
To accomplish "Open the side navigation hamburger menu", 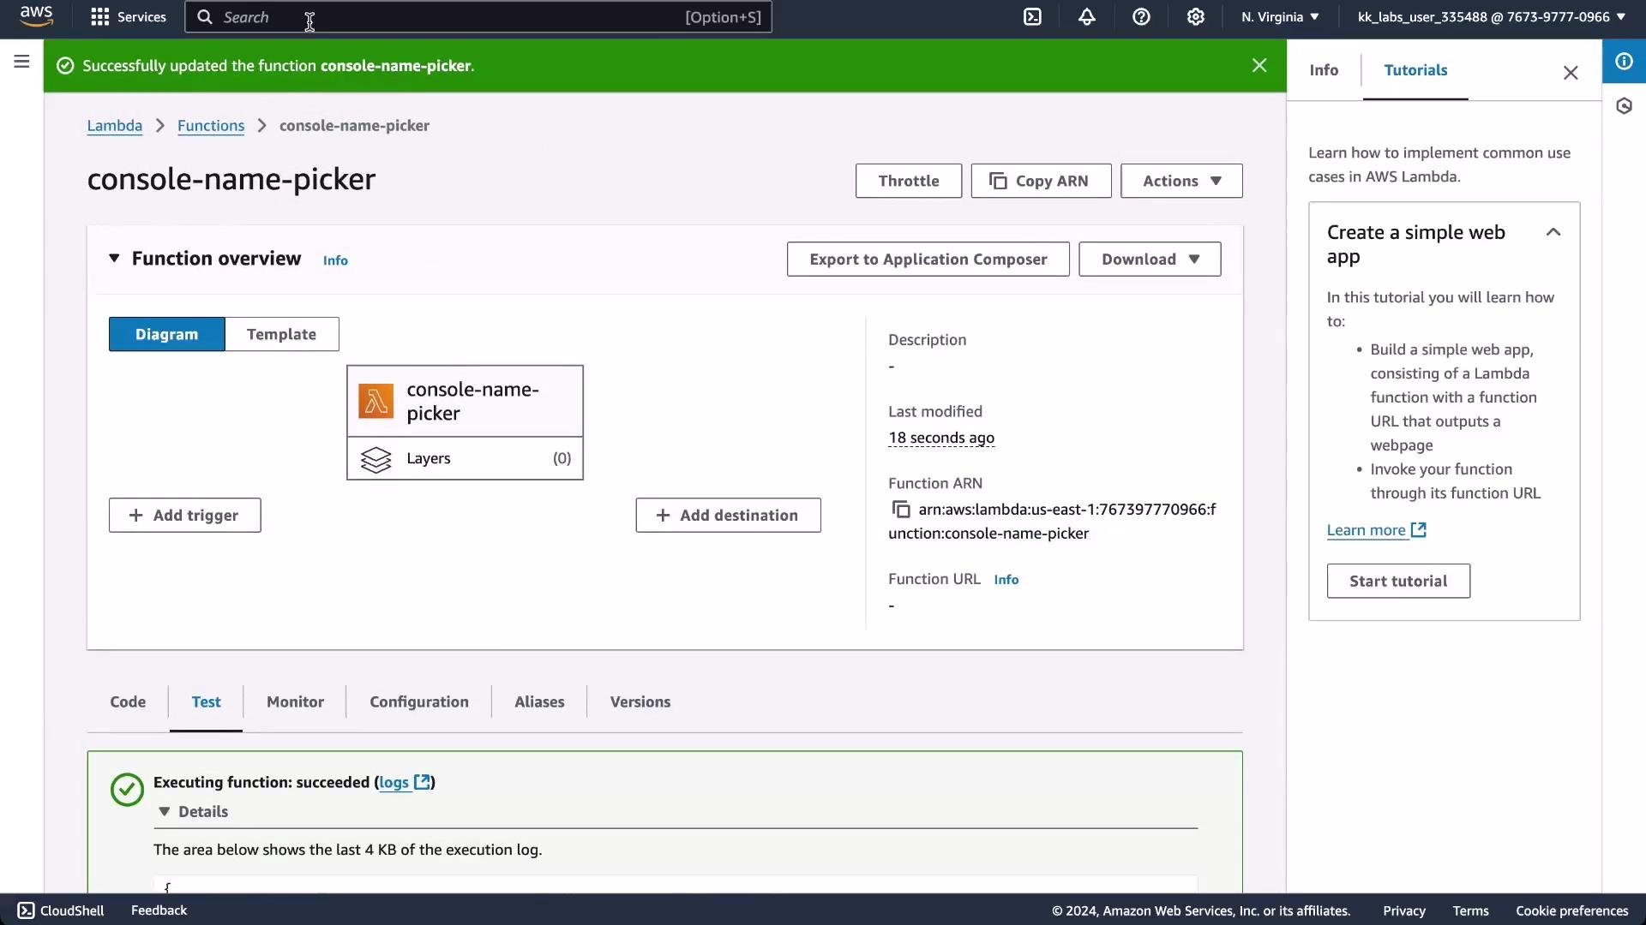I will click(21, 62).
